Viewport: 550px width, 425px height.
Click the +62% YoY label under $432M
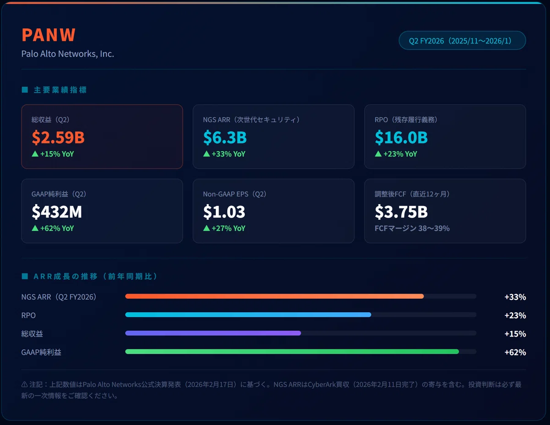[x=57, y=228]
